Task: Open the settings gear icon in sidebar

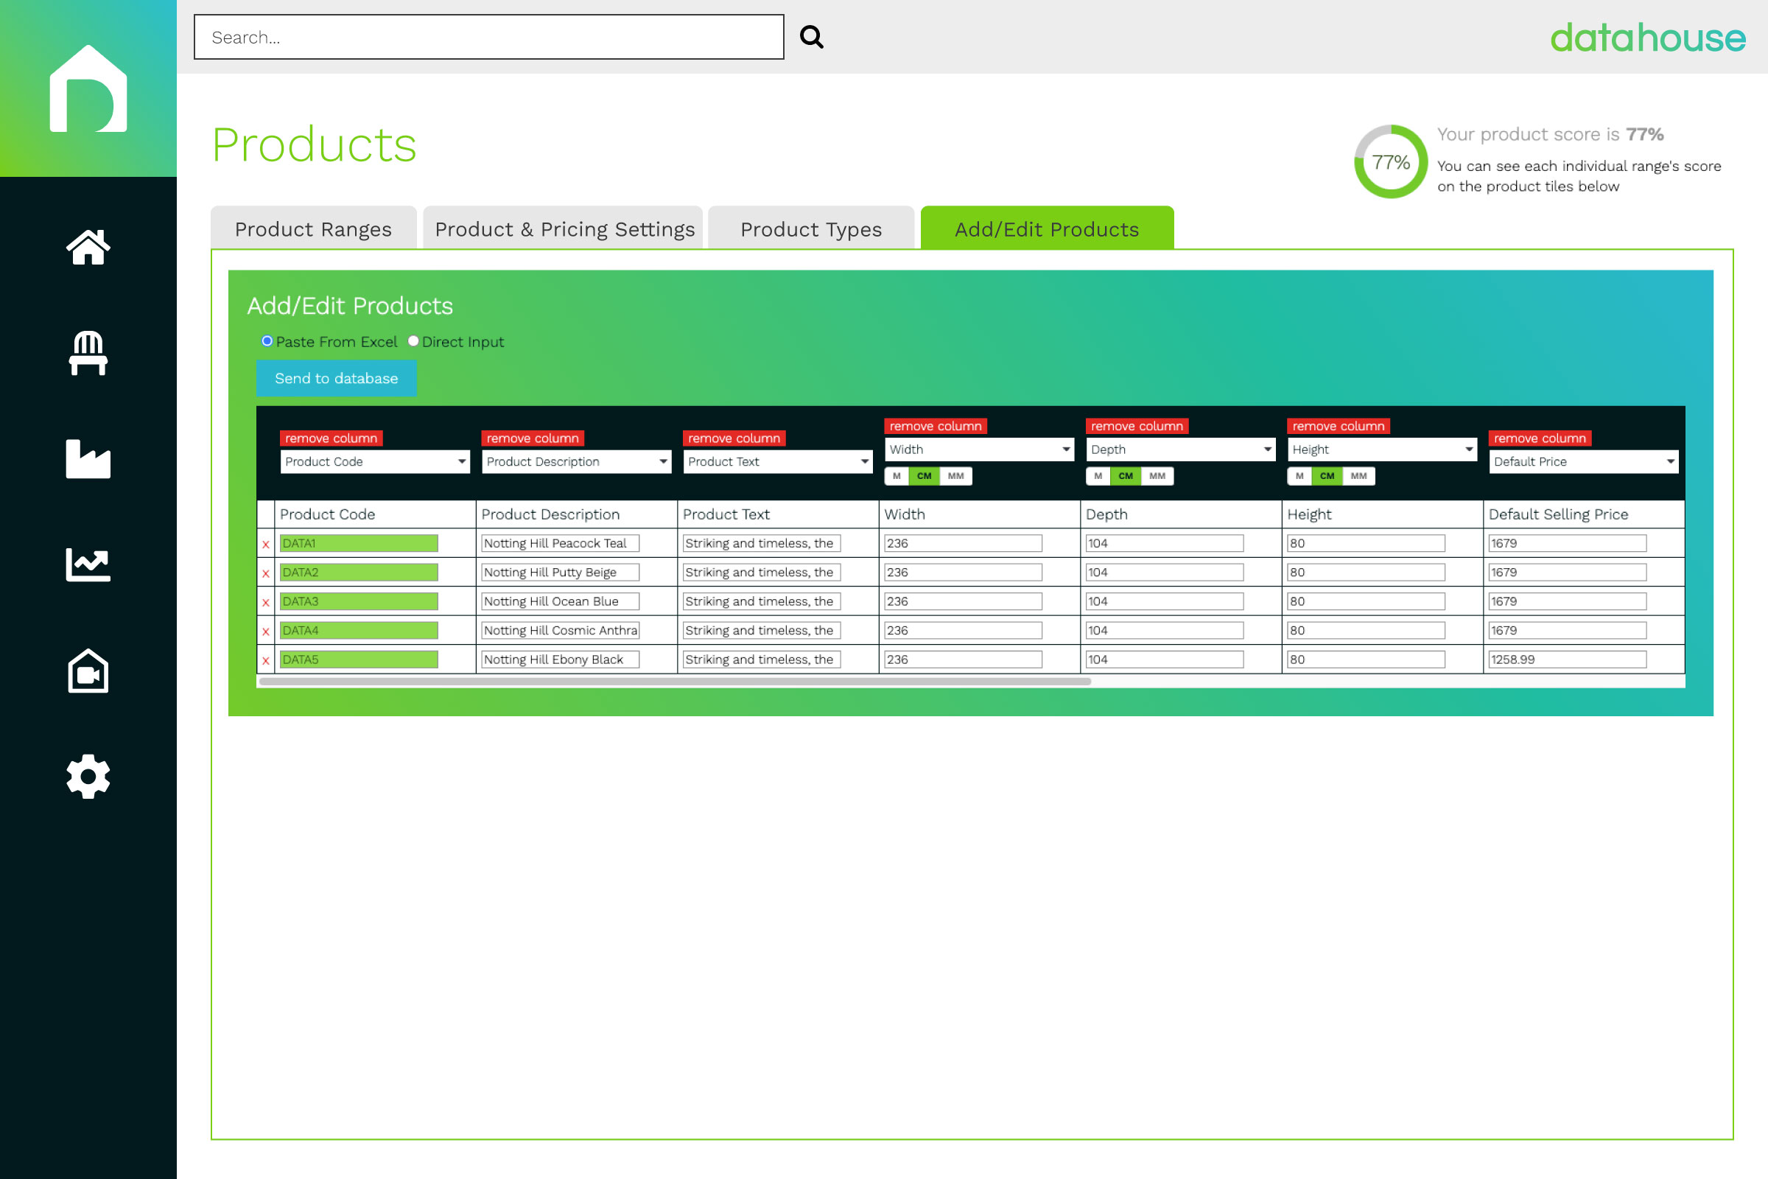Action: click(x=88, y=777)
